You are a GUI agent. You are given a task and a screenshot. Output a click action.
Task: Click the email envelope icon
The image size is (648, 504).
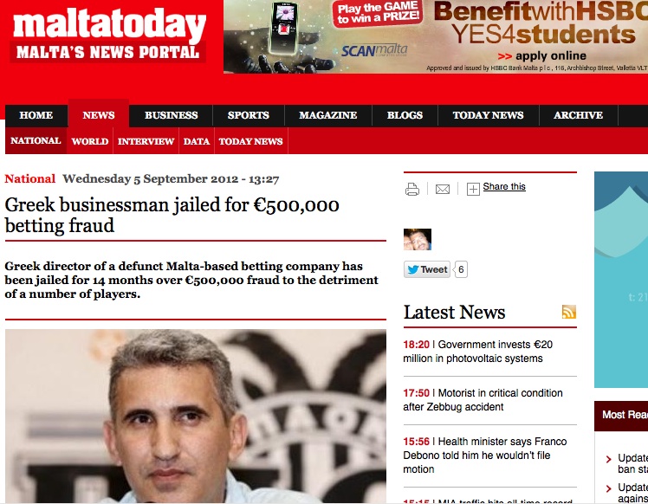click(x=443, y=189)
